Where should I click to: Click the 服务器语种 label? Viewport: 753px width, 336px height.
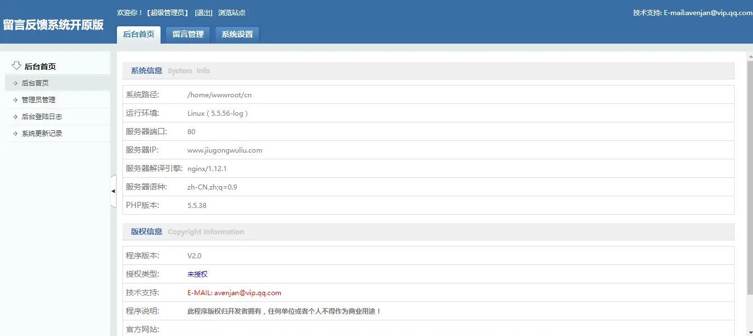point(147,187)
